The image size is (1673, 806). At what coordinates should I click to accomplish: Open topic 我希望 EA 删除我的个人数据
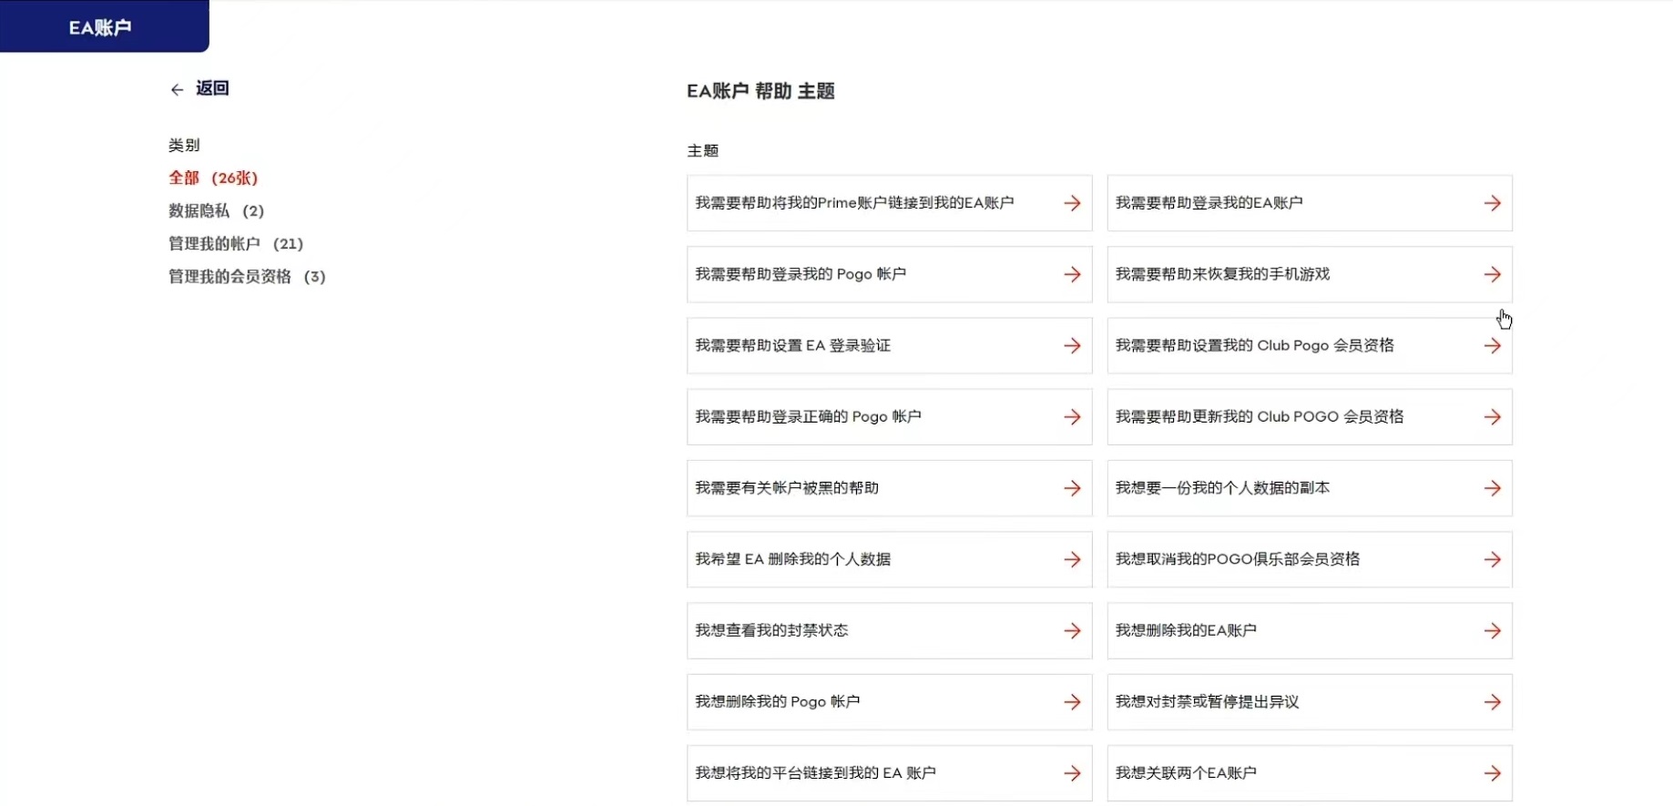[889, 559]
